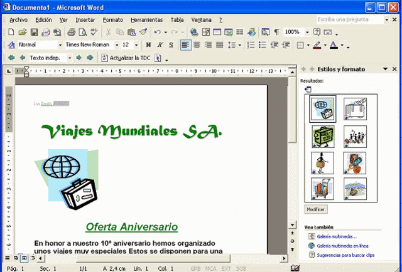Copy selection using the toolbar icon
Viewport: 402px width, 272px height.
[x=120, y=32]
